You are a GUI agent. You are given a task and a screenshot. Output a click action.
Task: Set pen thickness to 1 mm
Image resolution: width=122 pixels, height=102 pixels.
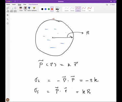[89, 9]
